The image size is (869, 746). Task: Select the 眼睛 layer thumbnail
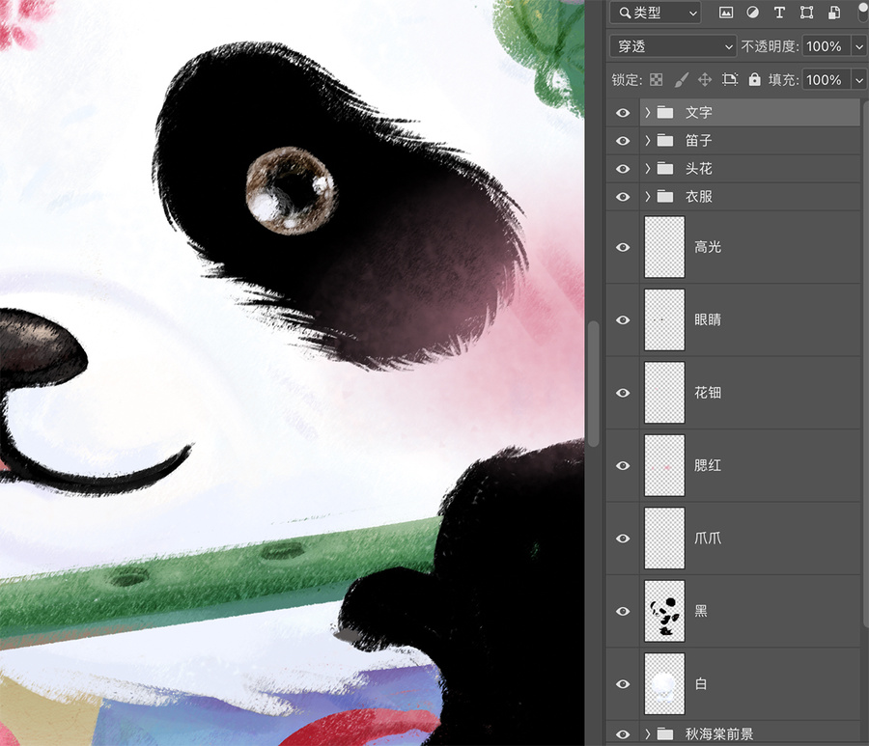tap(664, 320)
